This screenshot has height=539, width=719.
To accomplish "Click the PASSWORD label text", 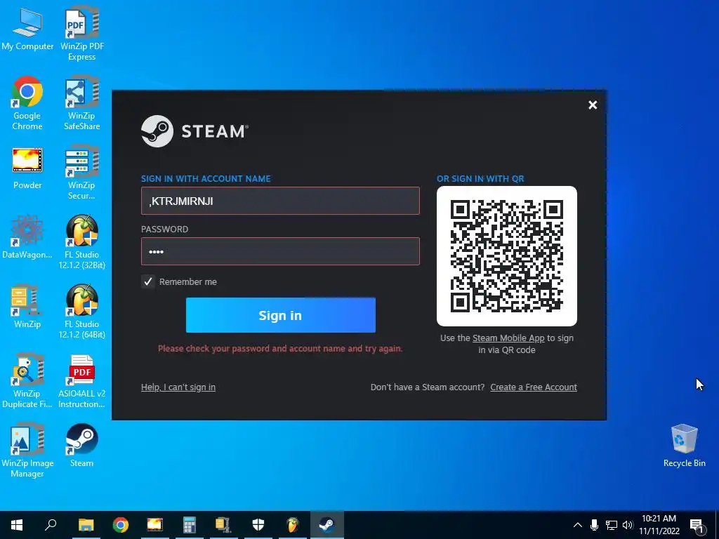I will [x=164, y=229].
